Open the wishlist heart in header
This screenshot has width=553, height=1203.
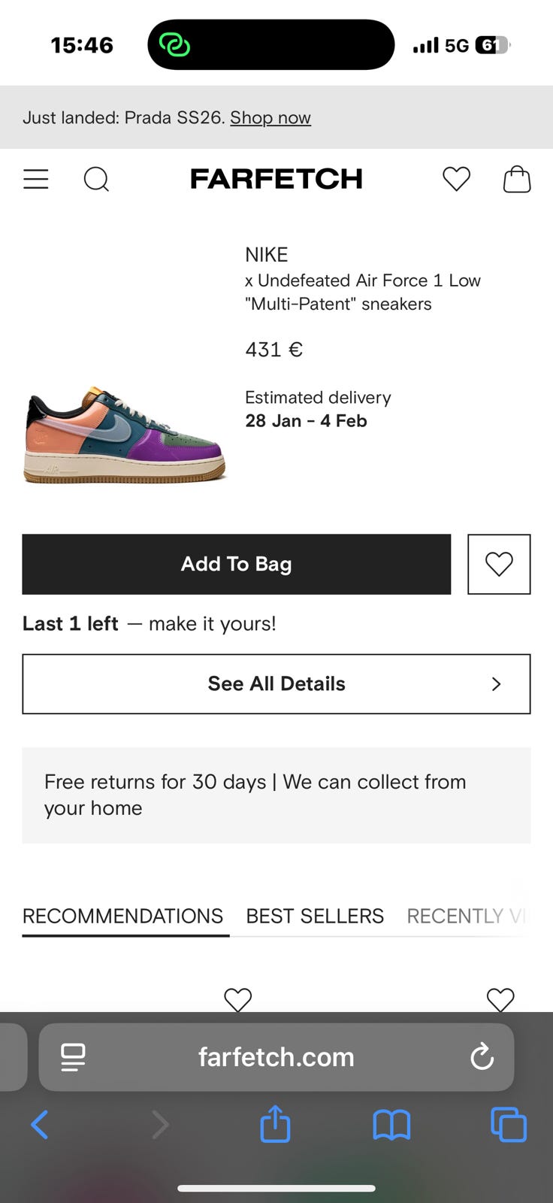456,179
